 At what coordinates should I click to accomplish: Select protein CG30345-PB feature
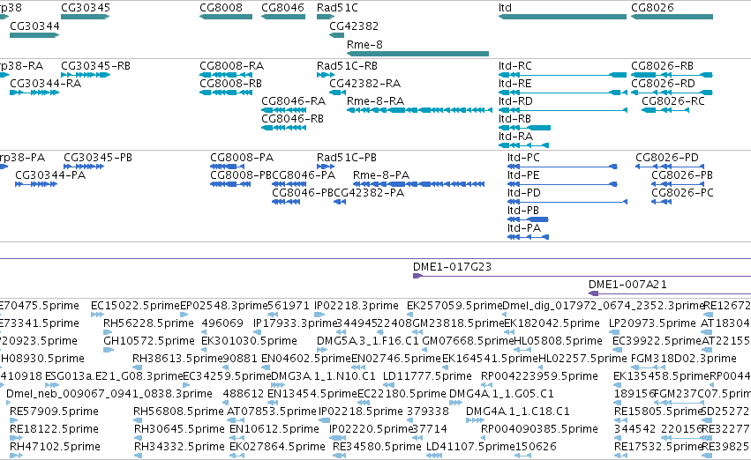[x=84, y=167]
